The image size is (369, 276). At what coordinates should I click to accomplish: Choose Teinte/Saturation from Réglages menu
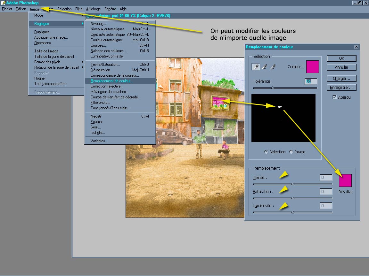105,65
